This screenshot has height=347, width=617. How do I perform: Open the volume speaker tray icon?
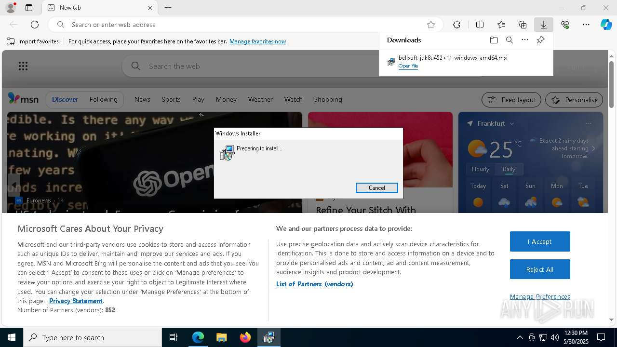(x=554, y=337)
